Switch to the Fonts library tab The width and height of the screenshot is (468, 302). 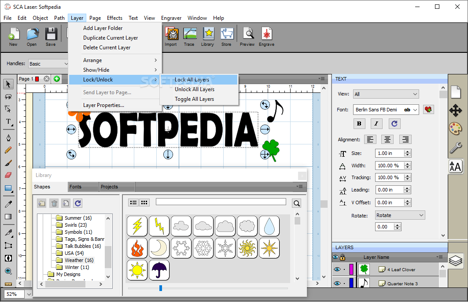(83, 187)
